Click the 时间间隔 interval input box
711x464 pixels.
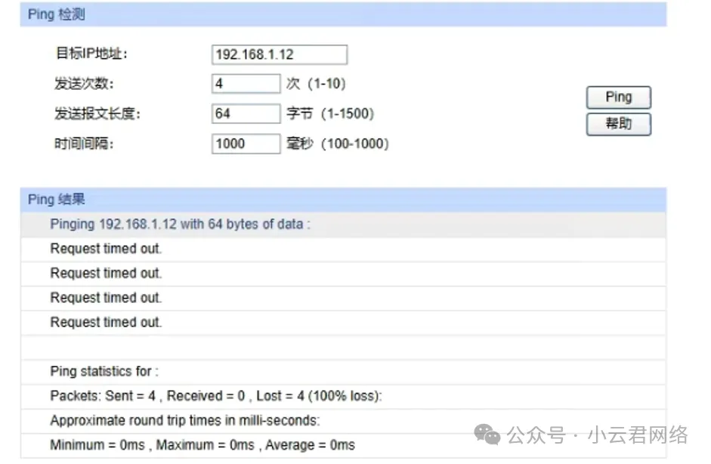(x=246, y=144)
